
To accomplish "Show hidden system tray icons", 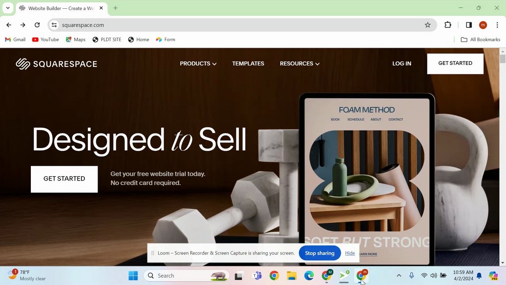I will pos(399,275).
